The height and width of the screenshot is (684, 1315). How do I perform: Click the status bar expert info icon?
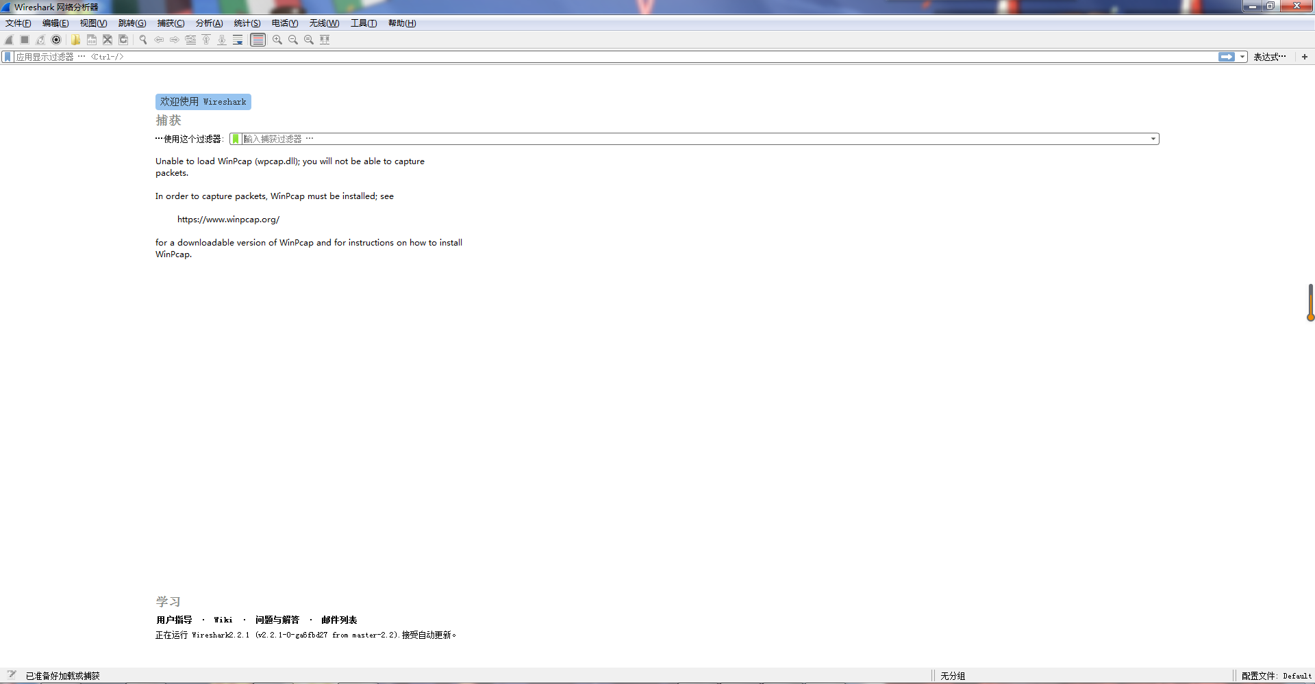(11, 674)
